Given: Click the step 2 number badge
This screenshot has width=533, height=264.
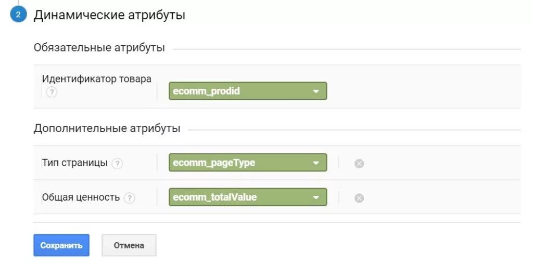Looking at the screenshot, I should pos(18,15).
